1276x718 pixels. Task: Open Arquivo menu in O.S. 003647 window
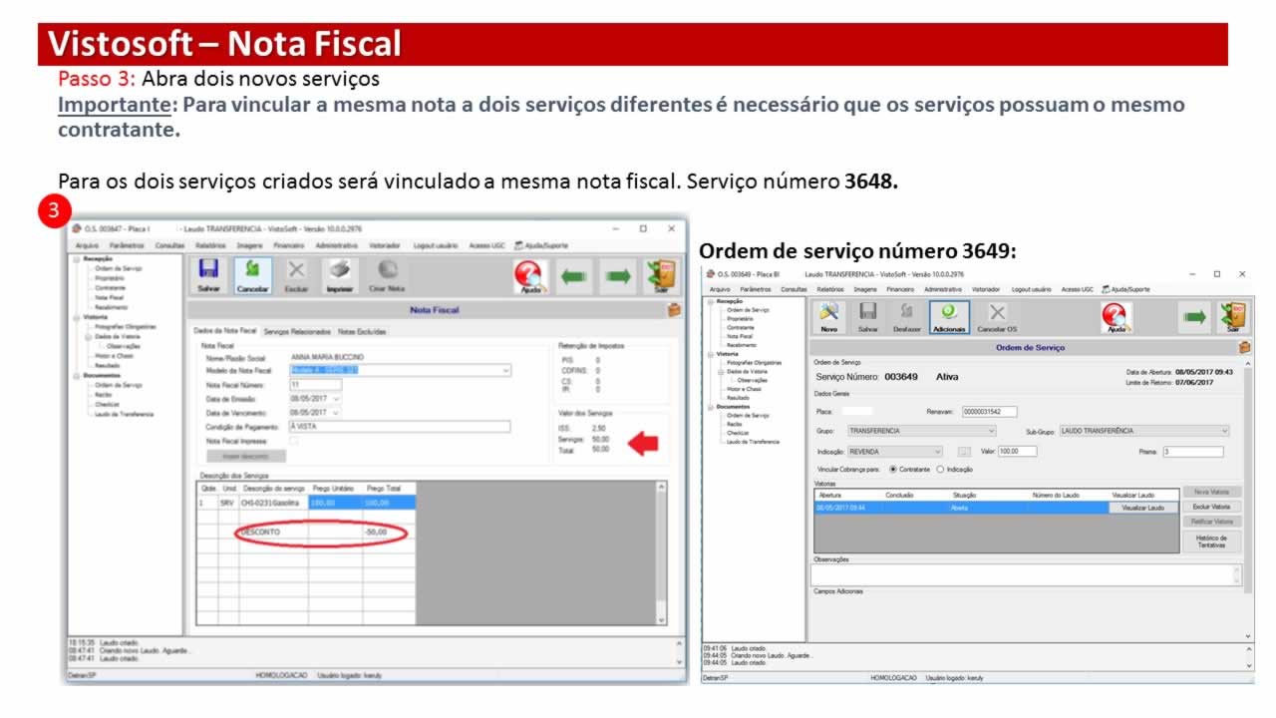point(87,245)
